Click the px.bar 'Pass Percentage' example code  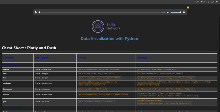(166, 78)
